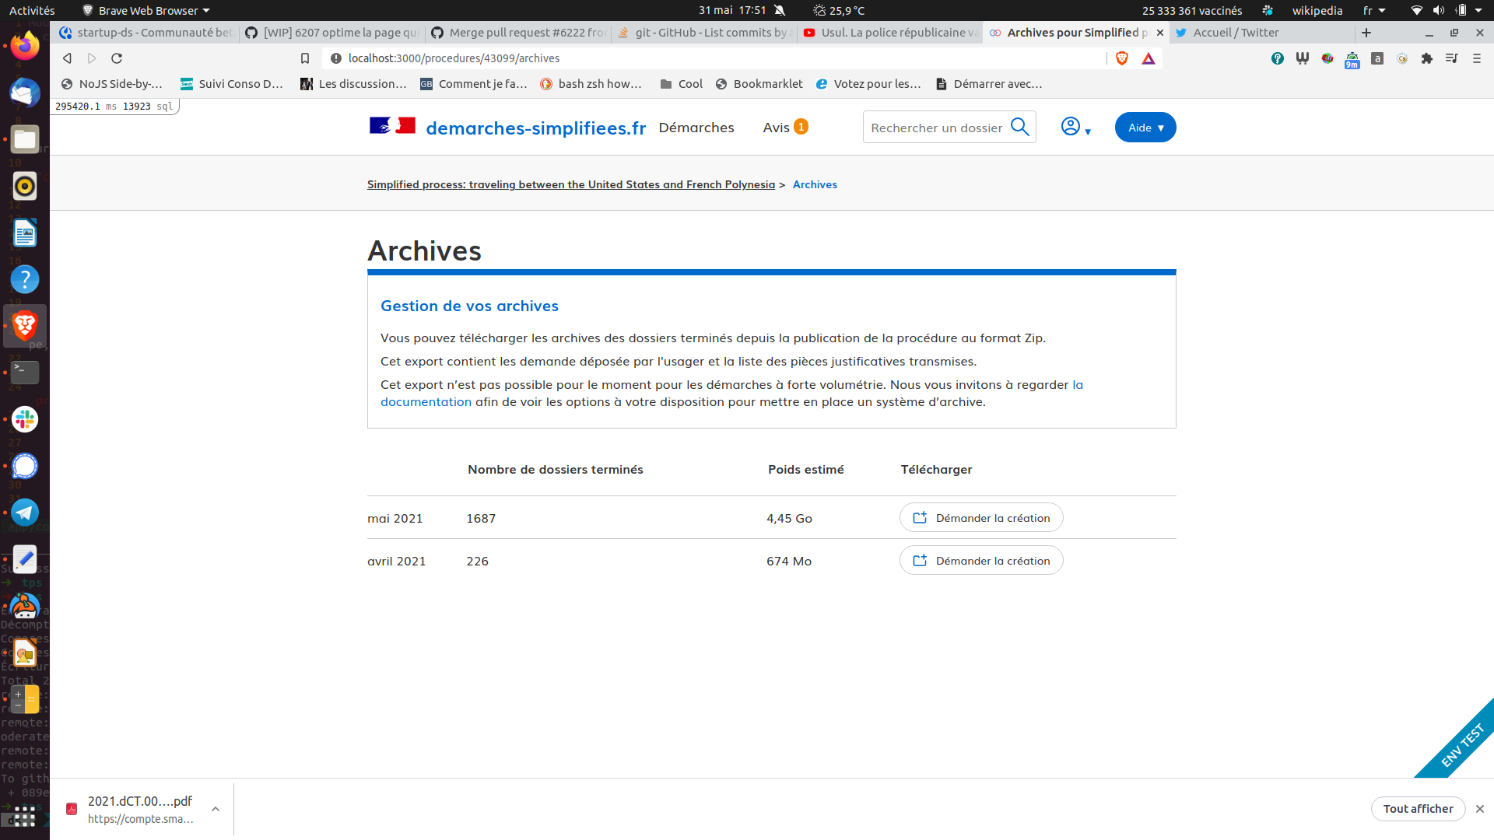This screenshot has height=840, width=1494.
Task: Open the Brave Rewards triangle icon
Action: click(1149, 58)
